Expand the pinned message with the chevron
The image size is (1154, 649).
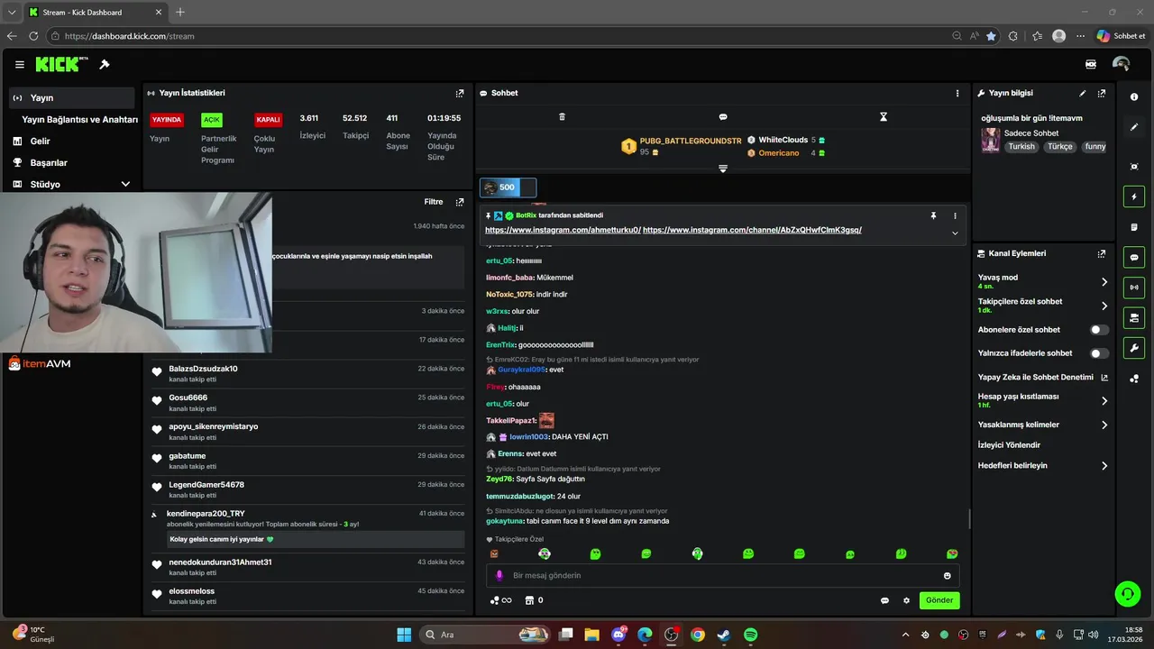point(955,233)
